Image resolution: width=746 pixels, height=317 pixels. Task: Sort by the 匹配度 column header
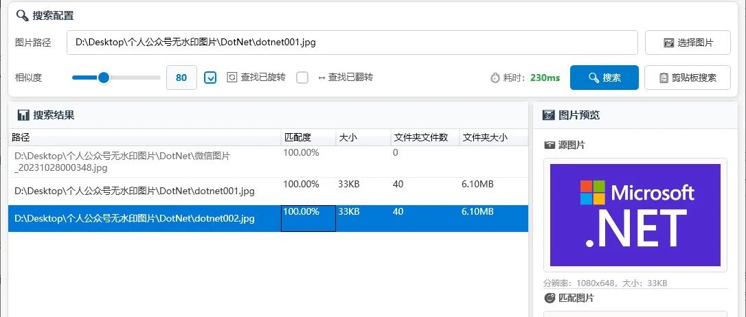click(x=308, y=137)
